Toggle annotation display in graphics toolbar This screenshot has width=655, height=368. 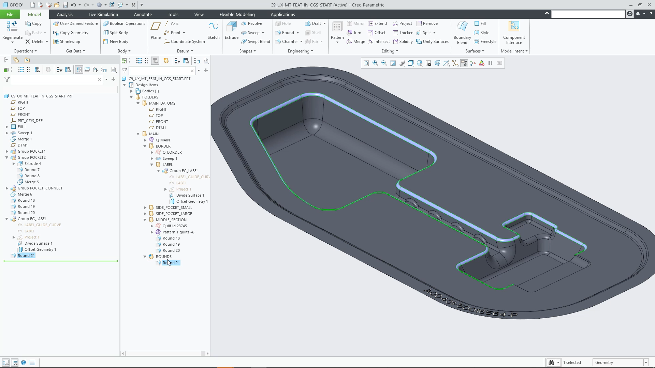(x=464, y=63)
